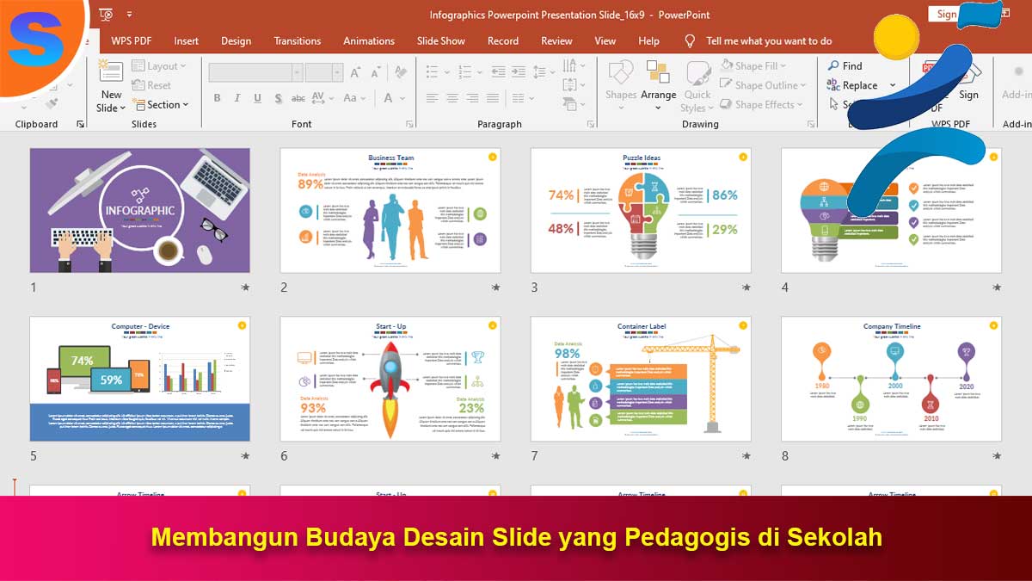Click the New Slide icon

tap(110, 70)
